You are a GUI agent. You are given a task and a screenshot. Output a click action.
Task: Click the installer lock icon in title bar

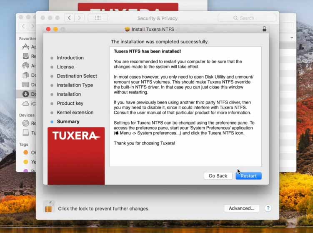264,29
